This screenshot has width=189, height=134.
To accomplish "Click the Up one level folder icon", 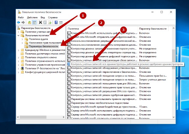I will coord(29,23).
